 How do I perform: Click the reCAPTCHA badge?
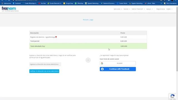(x=172, y=96)
